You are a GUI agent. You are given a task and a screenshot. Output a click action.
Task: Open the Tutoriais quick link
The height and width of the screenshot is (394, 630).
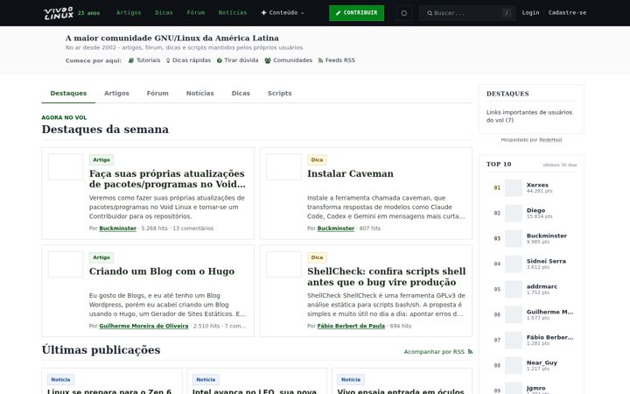144,60
